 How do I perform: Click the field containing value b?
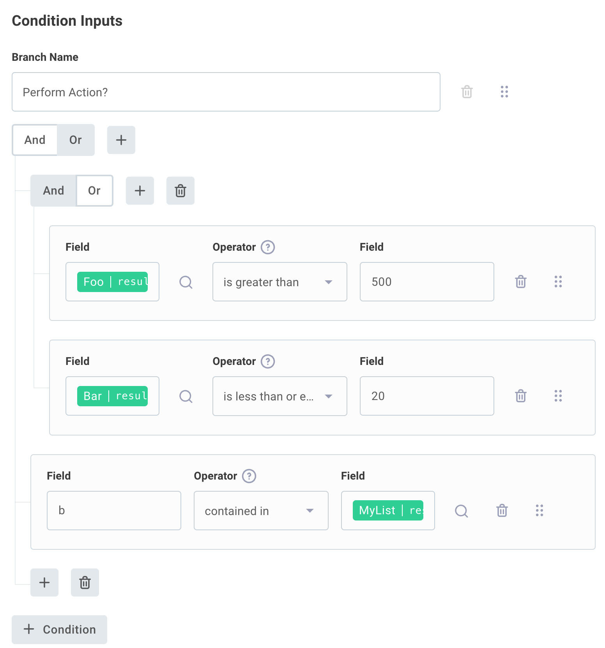[114, 511]
